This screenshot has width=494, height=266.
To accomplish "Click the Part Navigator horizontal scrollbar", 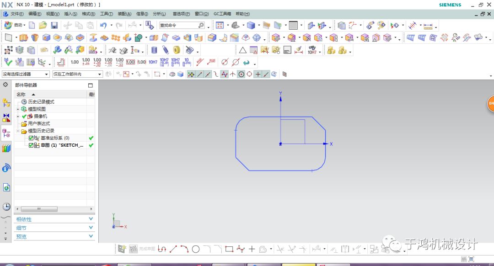I will click(39, 209).
